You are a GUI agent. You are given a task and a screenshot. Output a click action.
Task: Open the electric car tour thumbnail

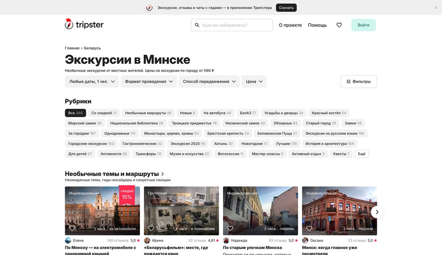tap(102, 211)
